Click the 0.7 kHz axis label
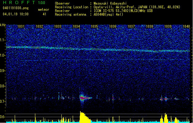 (x=2, y=101)
